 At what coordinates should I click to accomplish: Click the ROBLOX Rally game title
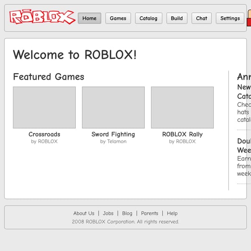182,134
